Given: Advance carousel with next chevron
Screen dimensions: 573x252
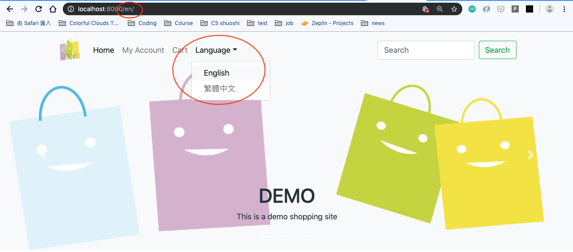Looking at the screenshot, I should (x=530, y=155).
